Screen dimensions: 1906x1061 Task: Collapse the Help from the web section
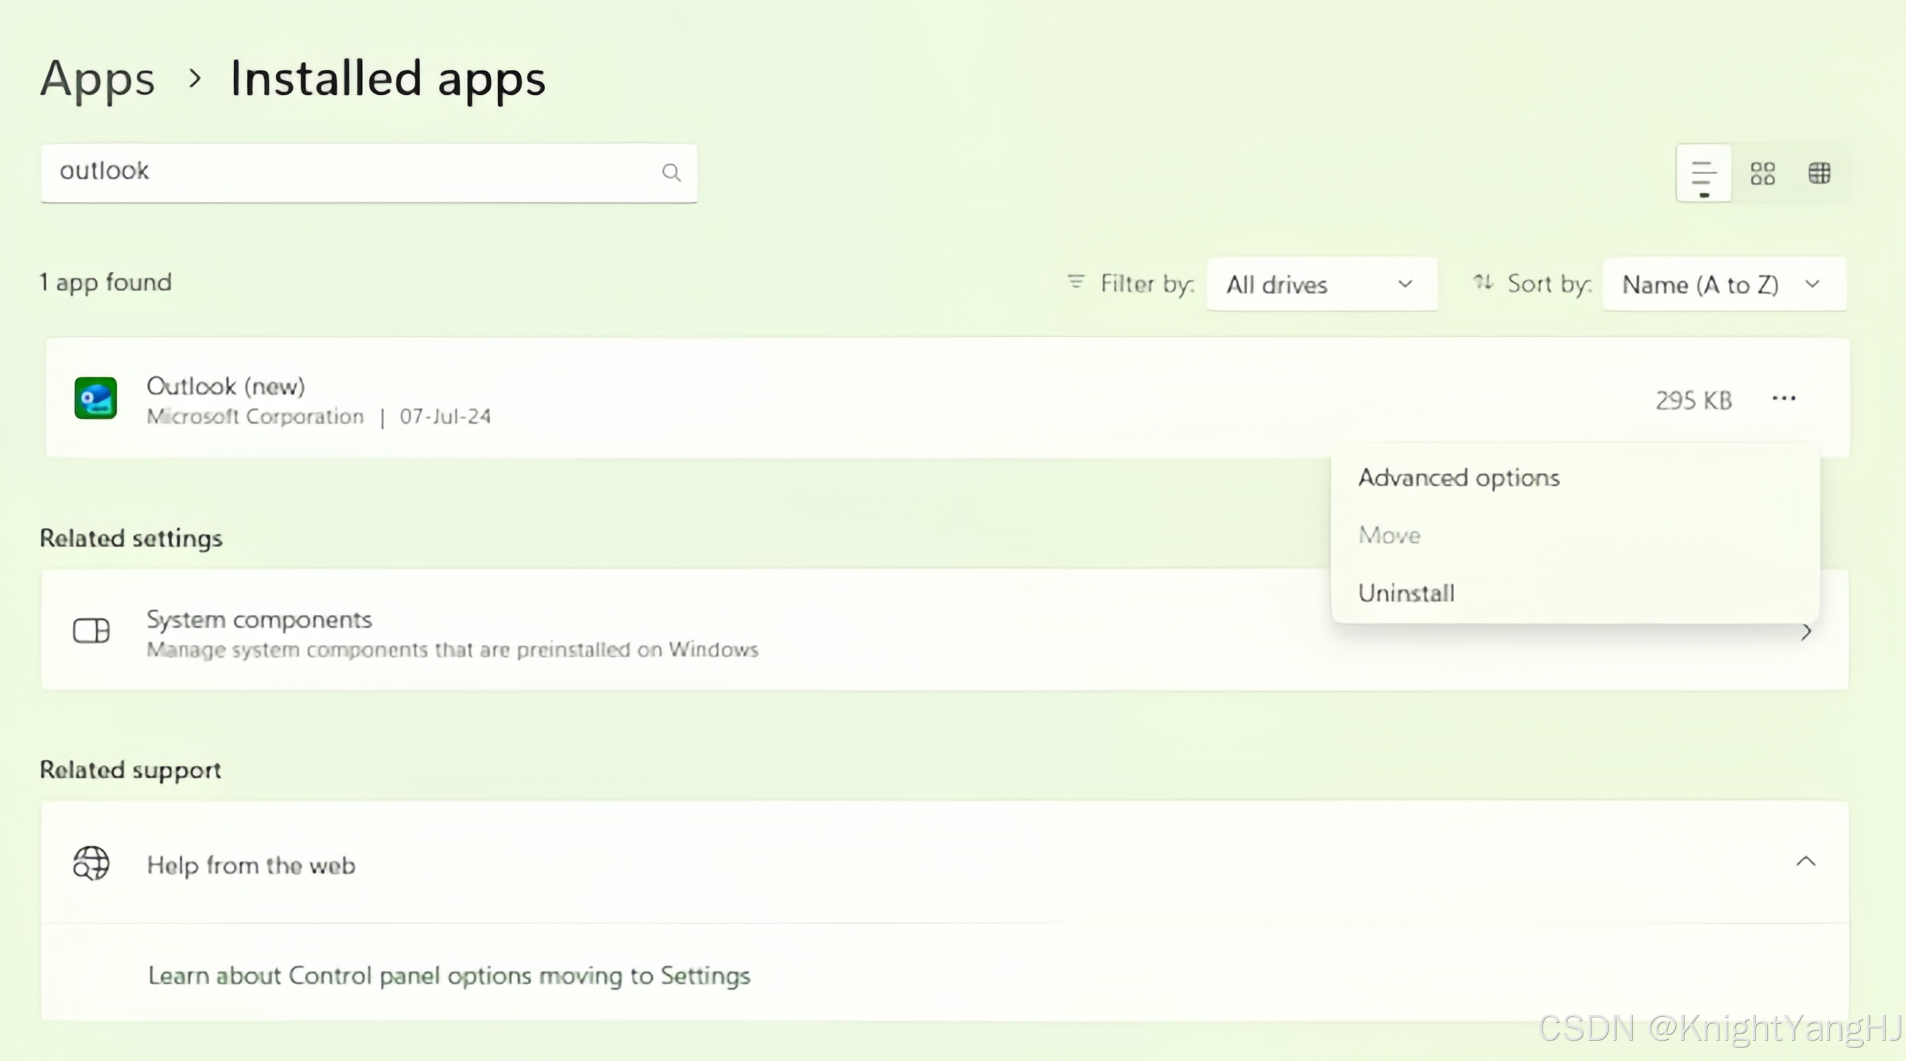point(1805,861)
